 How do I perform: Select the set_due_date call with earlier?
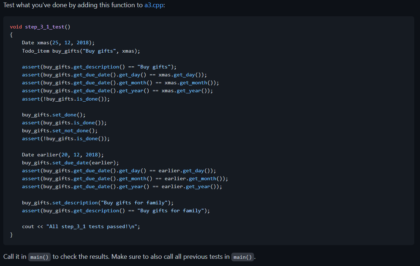67,162
